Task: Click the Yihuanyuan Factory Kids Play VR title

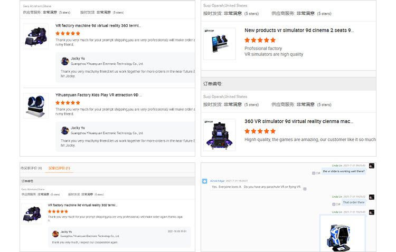Action: [x=99, y=95]
